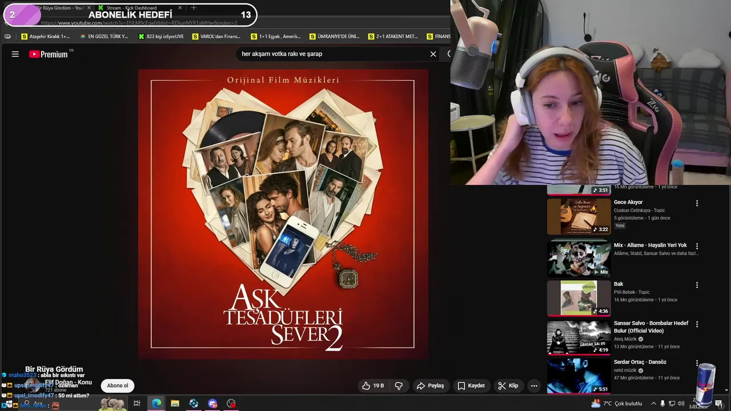This screenshot has width=731, height=411.
Task: Open Coskun Cetinkaya - Topic channel
Action: (640, 211)
